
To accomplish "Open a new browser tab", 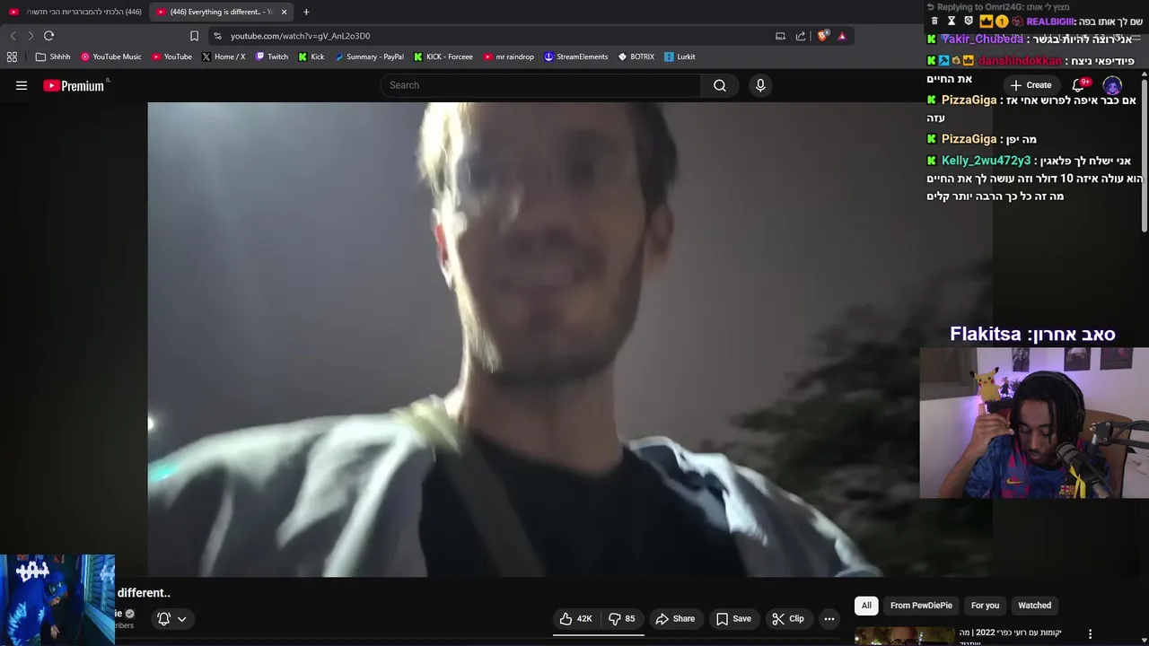I will tap(306, 12).
